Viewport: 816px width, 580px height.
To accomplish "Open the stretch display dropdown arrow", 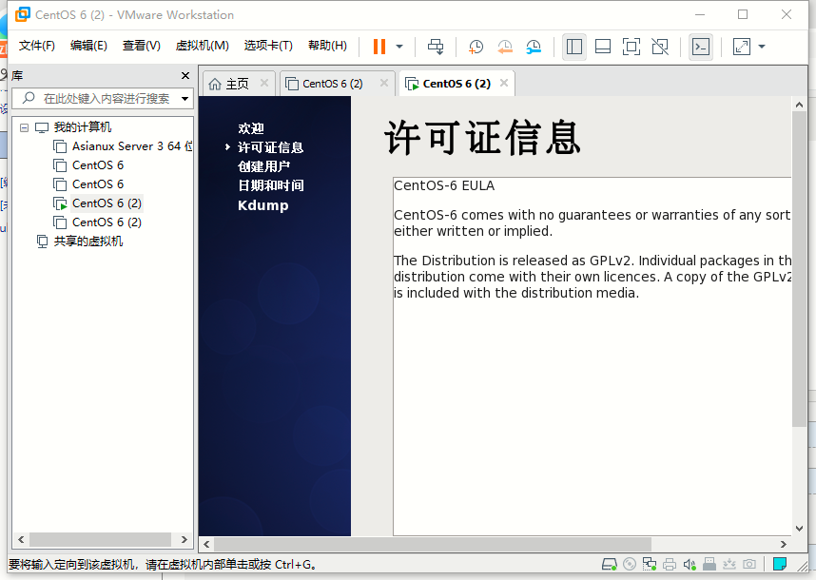I will [762, 47].
